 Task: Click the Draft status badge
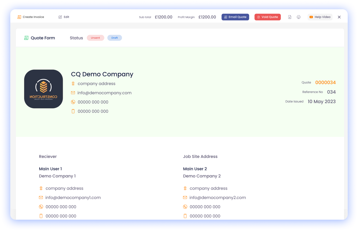click(x=115, y=38)
